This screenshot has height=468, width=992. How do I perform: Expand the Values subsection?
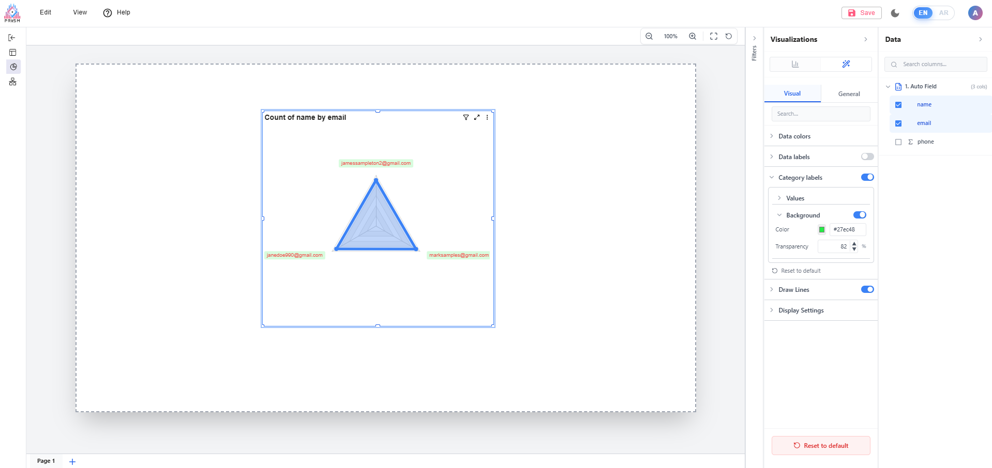795,198
